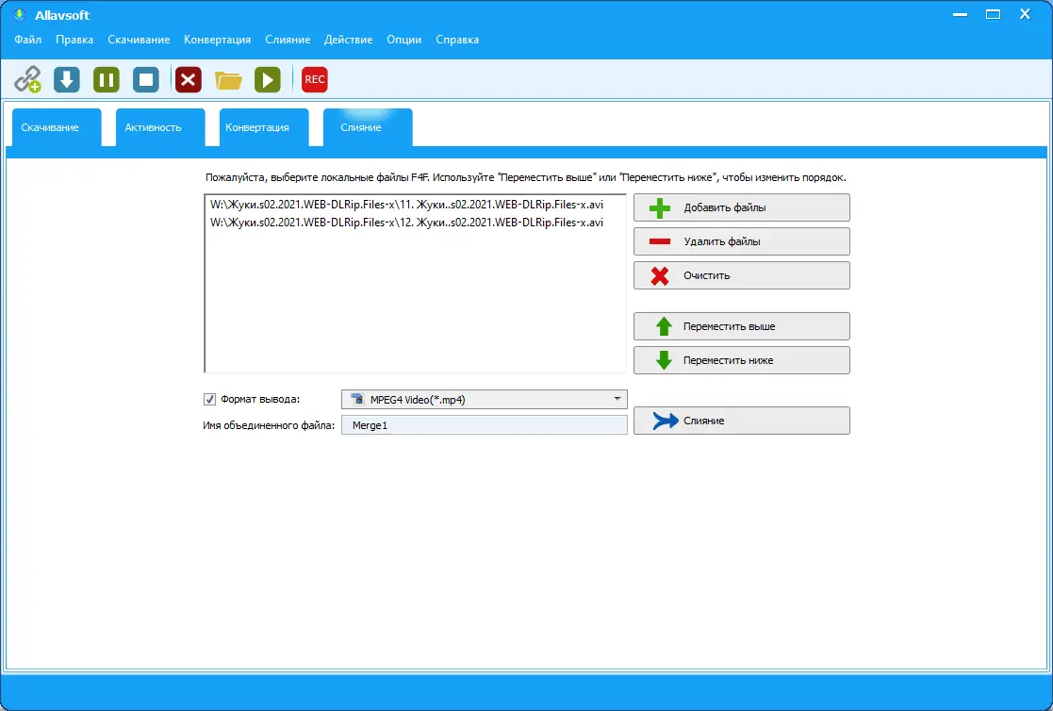Image resolution: width=1053 pixels, height=711 pixels.
Task: Open the Действие menu
Action: pos(349,40)
